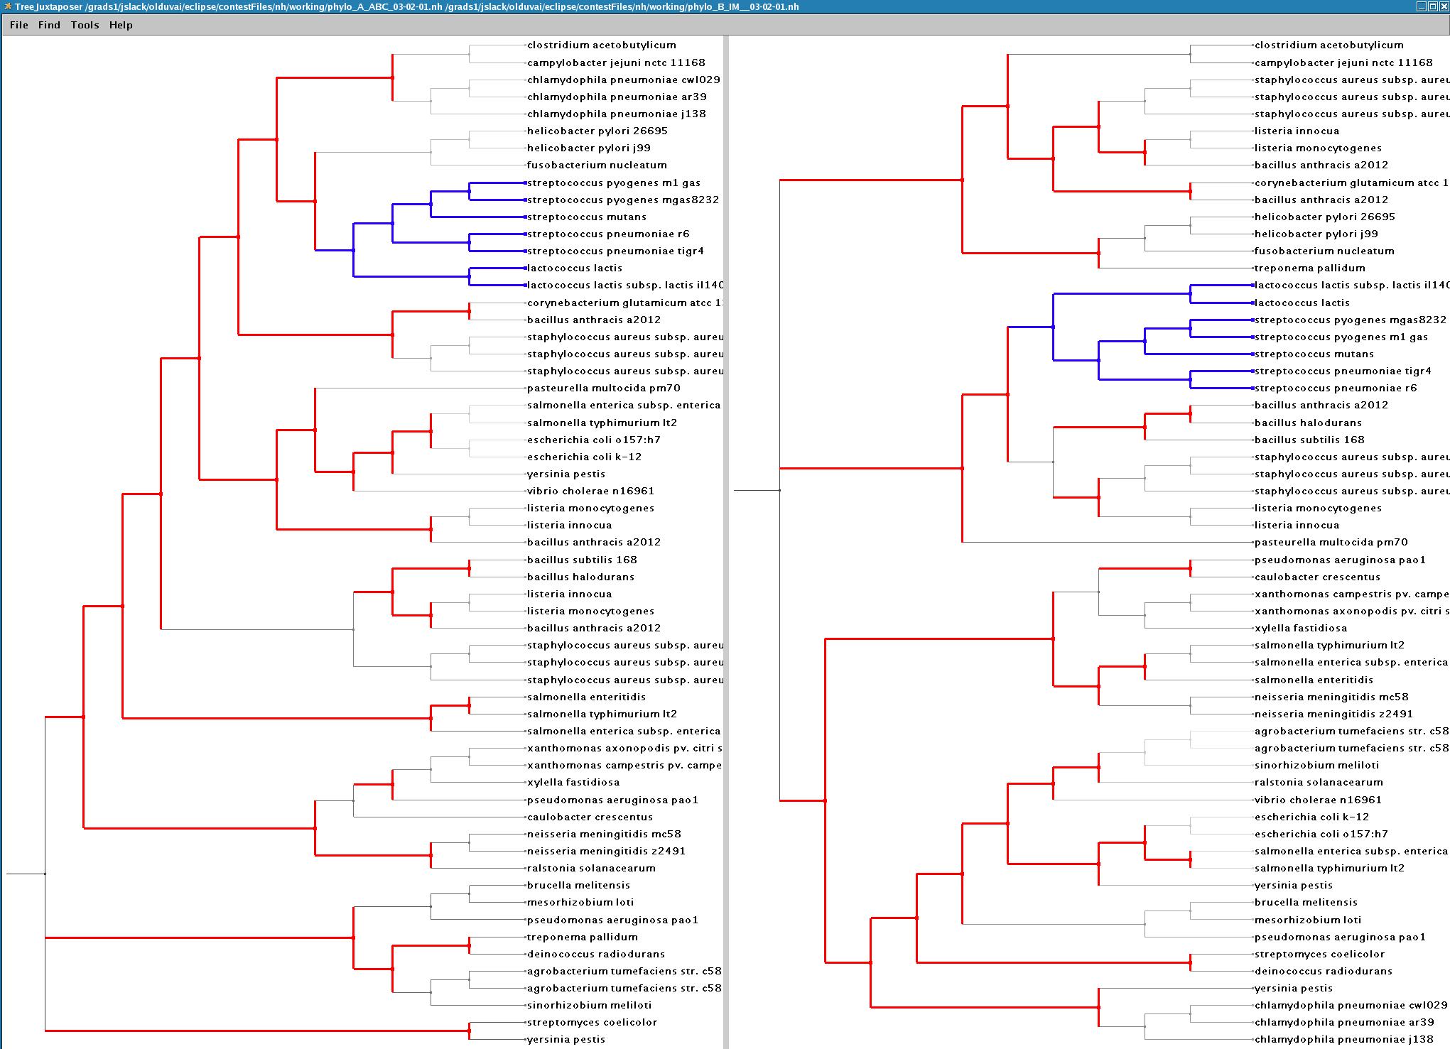Open the File menu

pos(19,25)
